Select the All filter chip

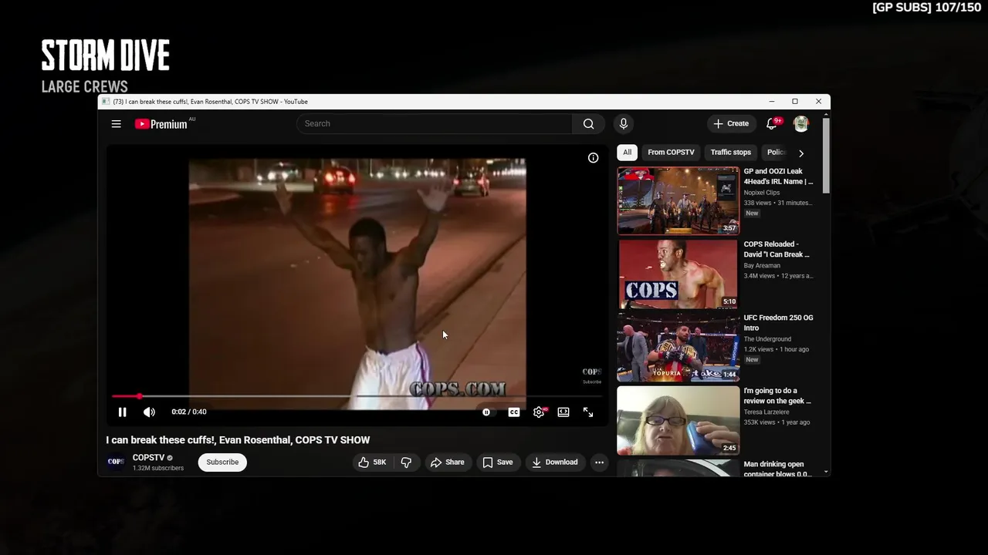[628, 153]
